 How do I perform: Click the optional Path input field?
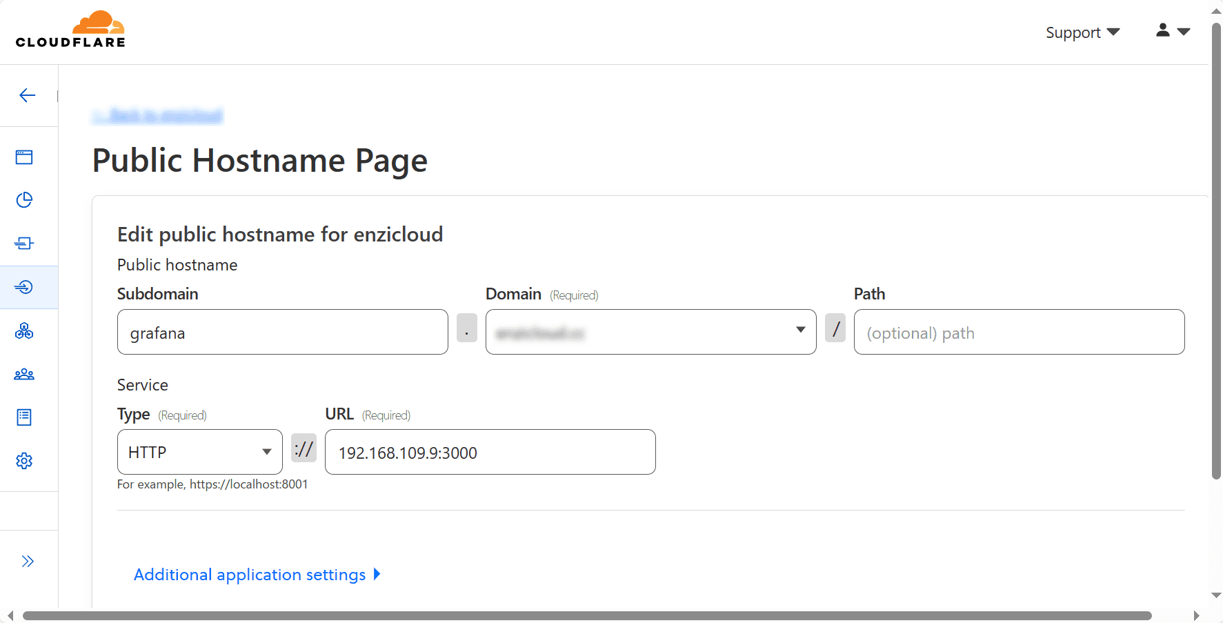pyautogui.click(x=1018, y=332)
